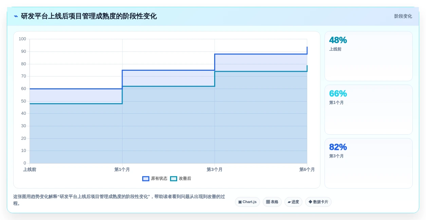Click the lightning icon beside the title
This screenshot has height=220, width=426.
click(x=16, y=16)
